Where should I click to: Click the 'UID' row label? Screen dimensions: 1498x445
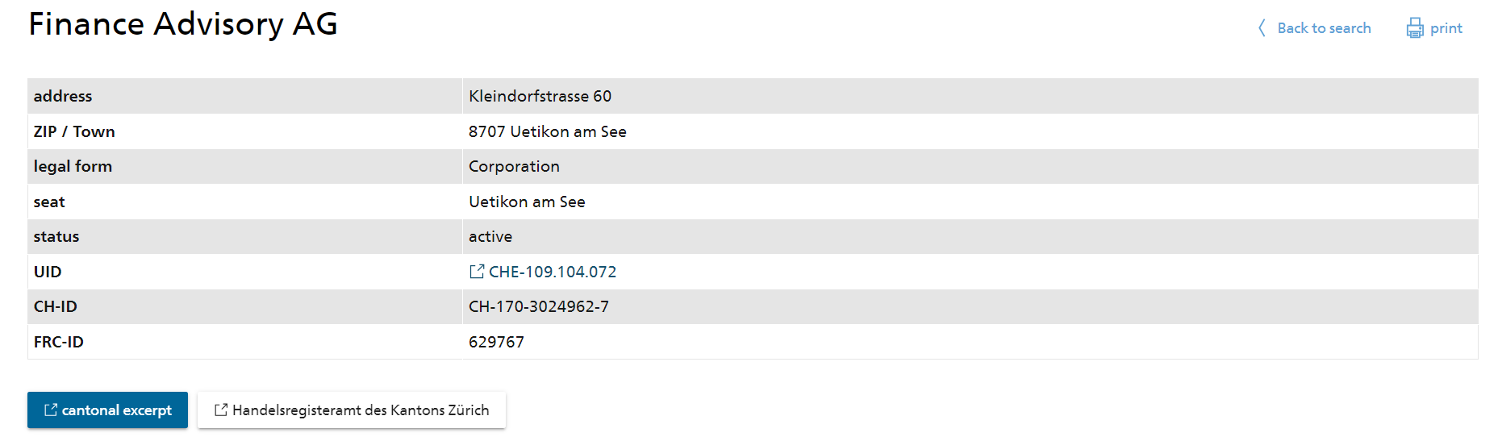click(x=48, y=272)
